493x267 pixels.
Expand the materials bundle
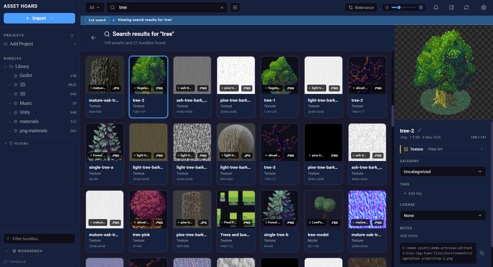click(x=10, y=121)
